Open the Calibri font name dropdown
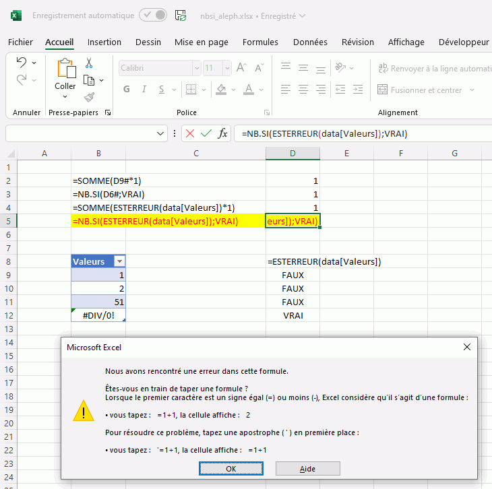The image size is (492, 489). click(196, 68)
